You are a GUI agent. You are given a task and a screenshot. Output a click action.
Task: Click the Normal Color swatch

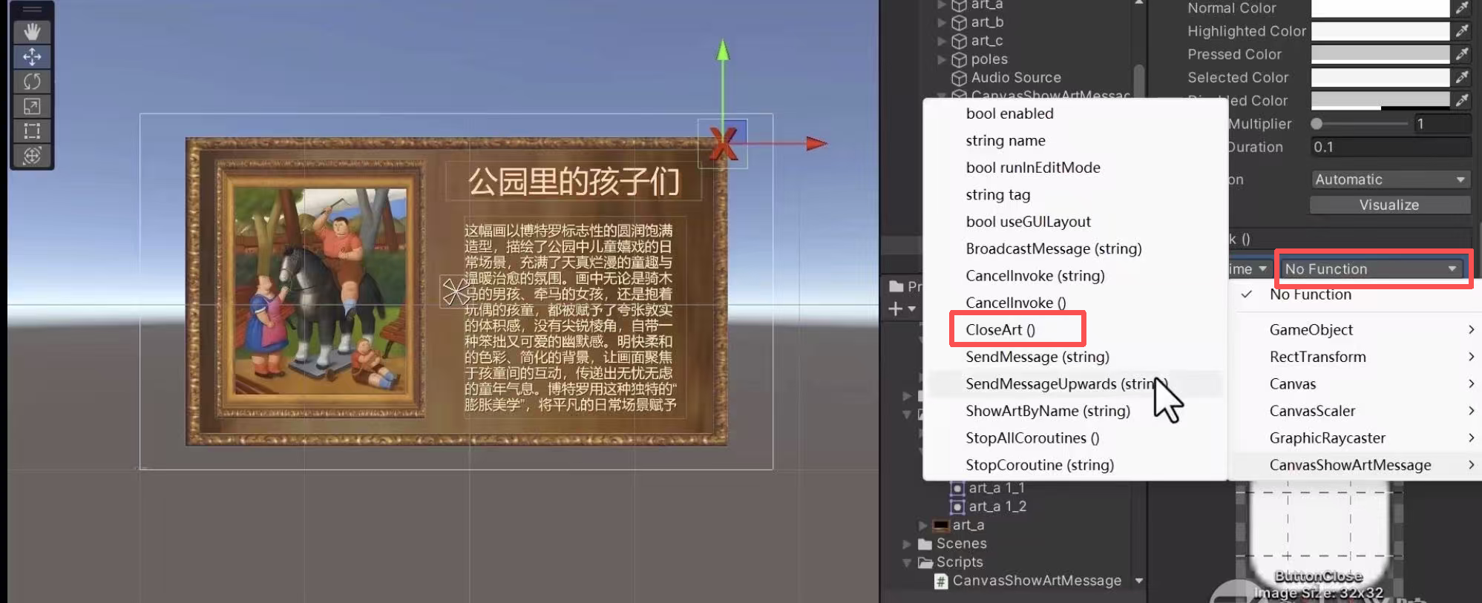(1380, 8)
